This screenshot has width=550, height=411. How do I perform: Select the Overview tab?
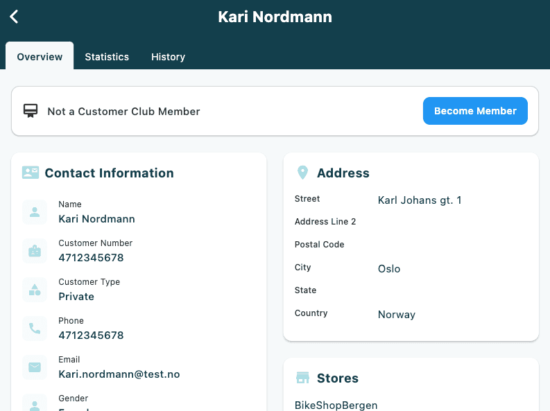(40, 56)
